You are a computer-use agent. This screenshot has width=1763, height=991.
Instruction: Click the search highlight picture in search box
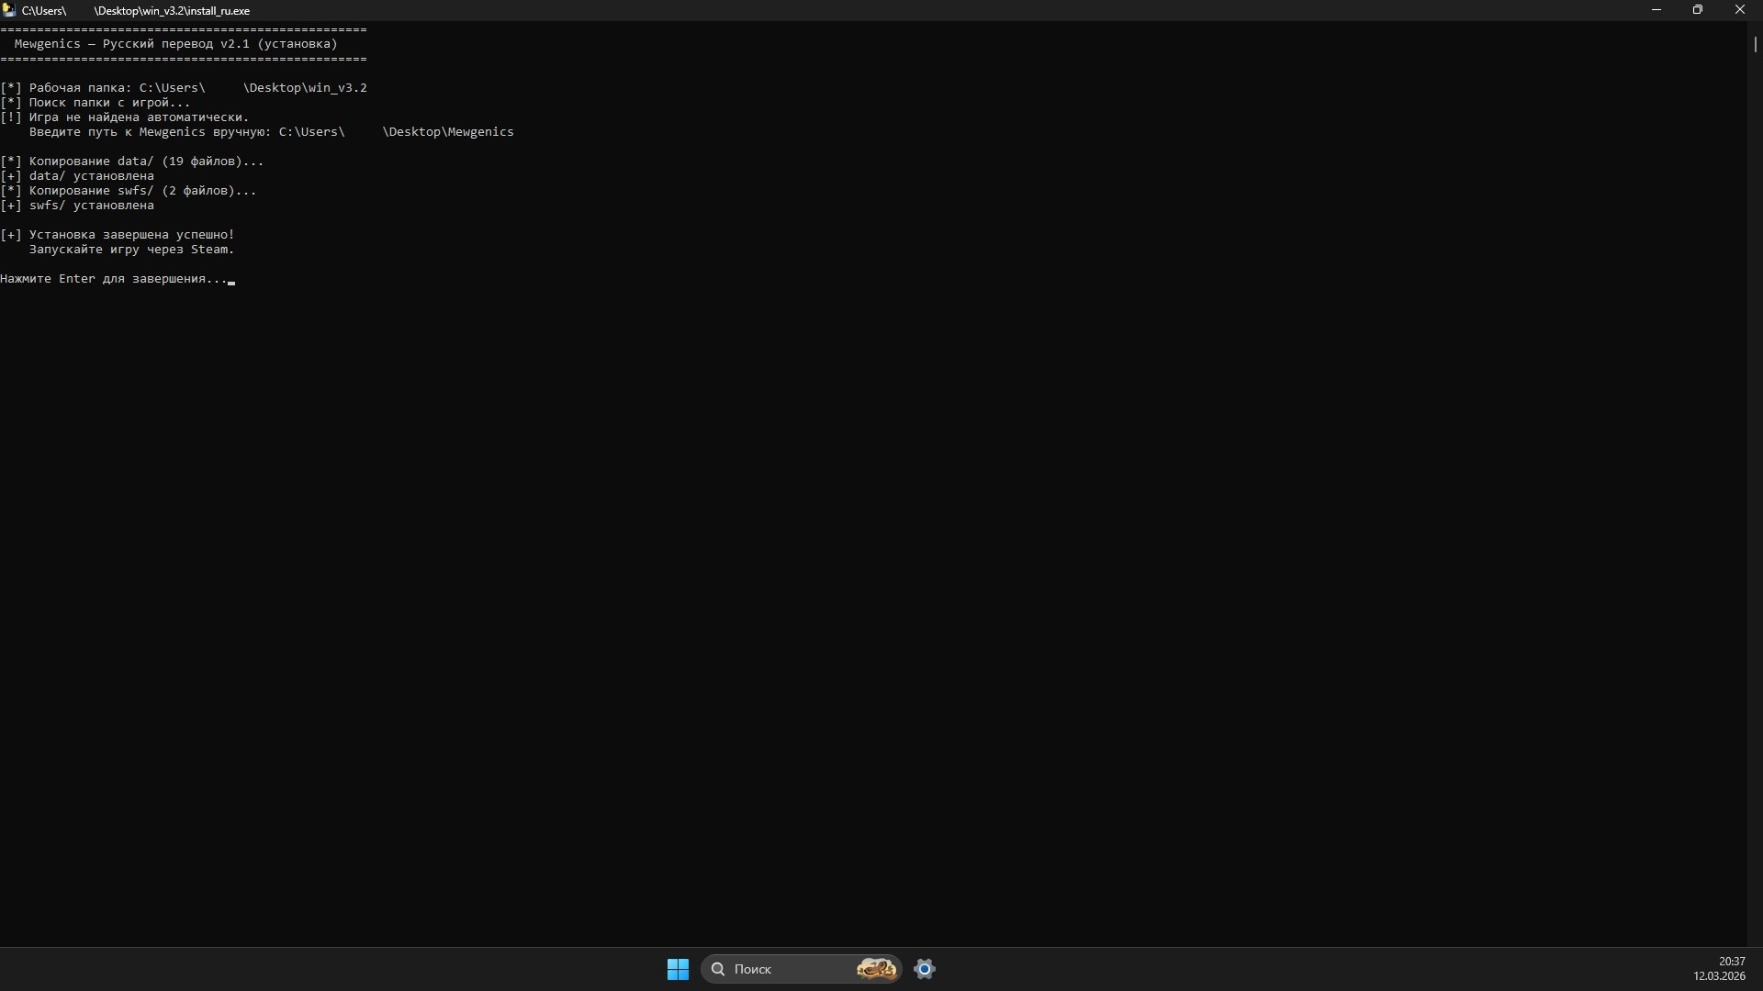click(x=876, y=969)
